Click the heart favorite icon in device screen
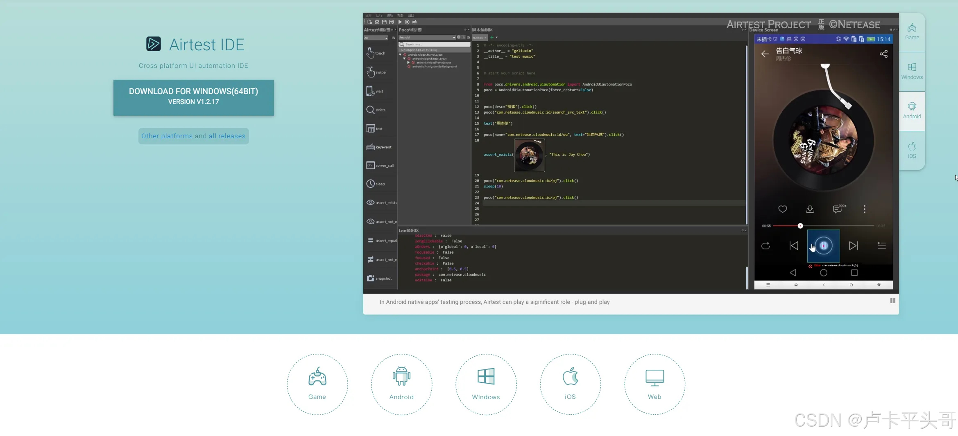The width and height of the screenshot is (958, 436). click(782, 209)
